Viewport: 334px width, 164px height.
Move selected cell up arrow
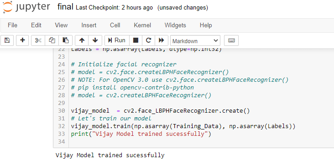coord(82,40)
